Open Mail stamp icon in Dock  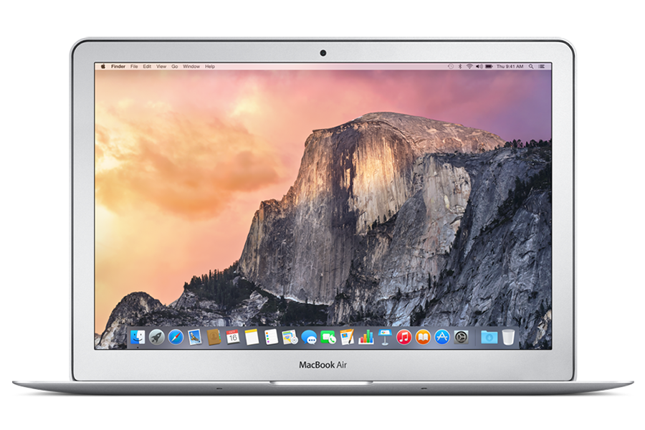tap(195, 338)
